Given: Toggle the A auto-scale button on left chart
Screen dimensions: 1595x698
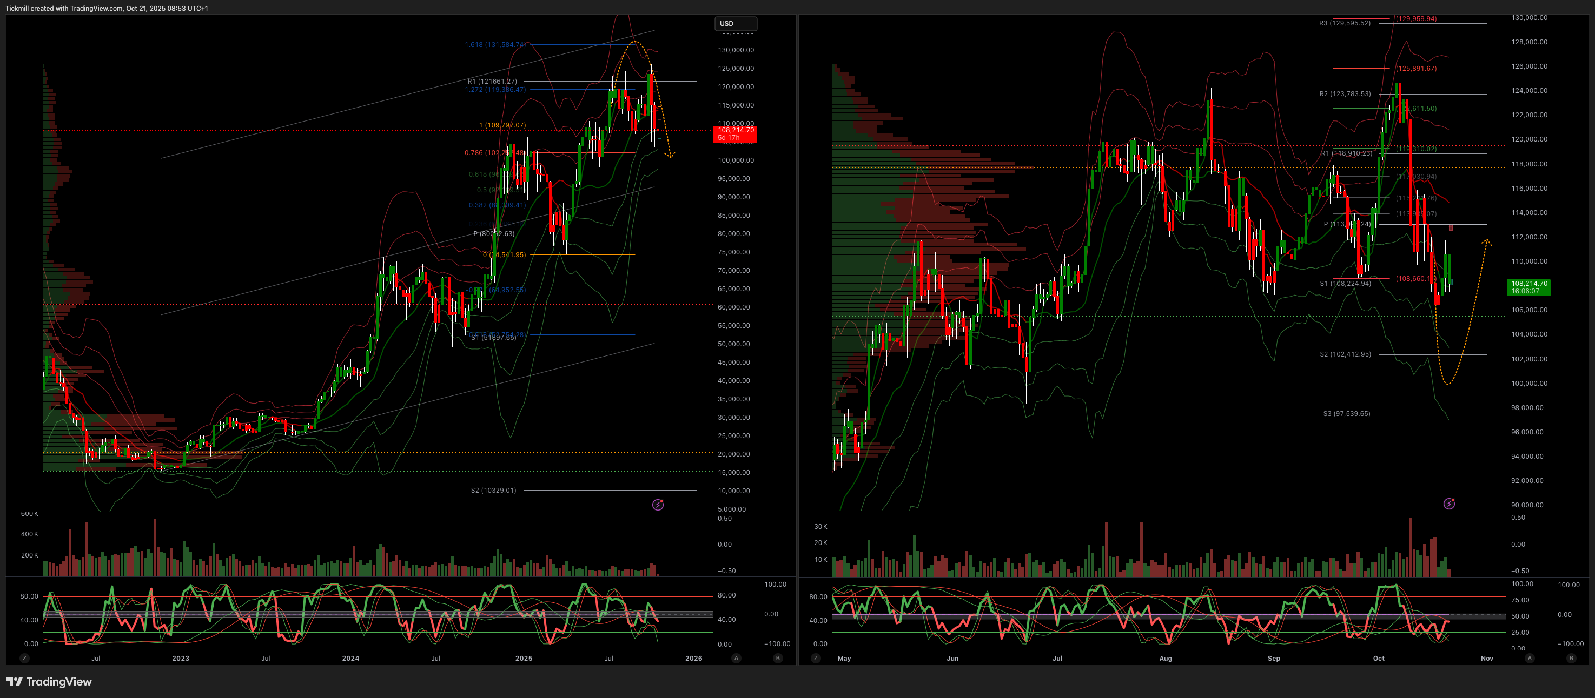Looking at the screenshot, I should pyautogui.click(x=736, y=659).
